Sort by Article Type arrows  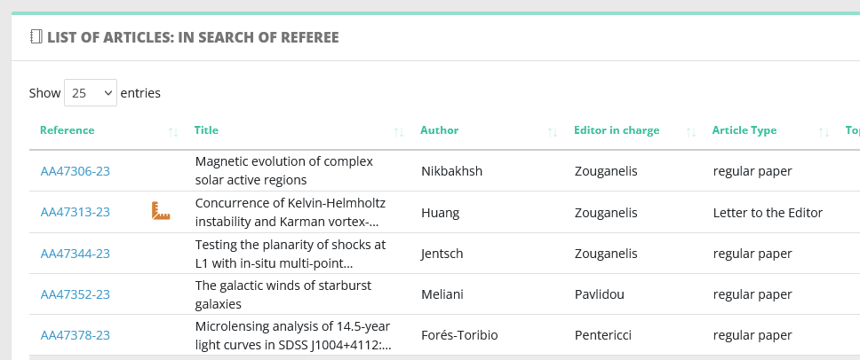point(824,132)
